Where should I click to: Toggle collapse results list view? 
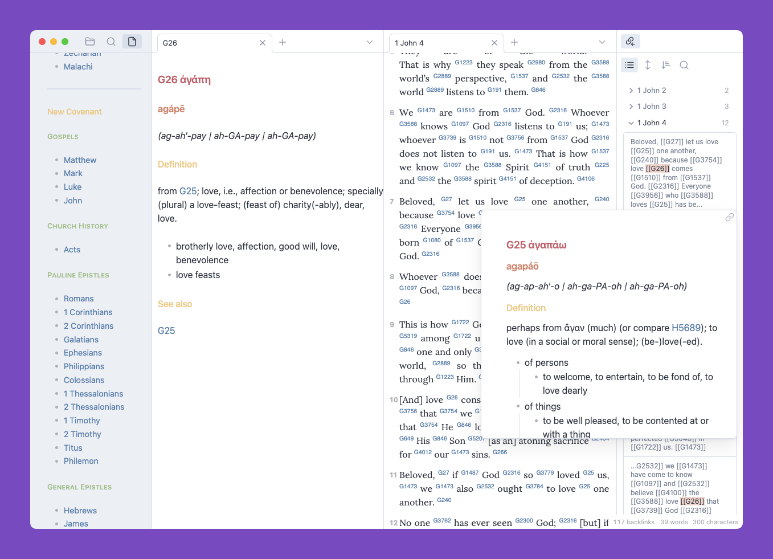tap(629, 65)
